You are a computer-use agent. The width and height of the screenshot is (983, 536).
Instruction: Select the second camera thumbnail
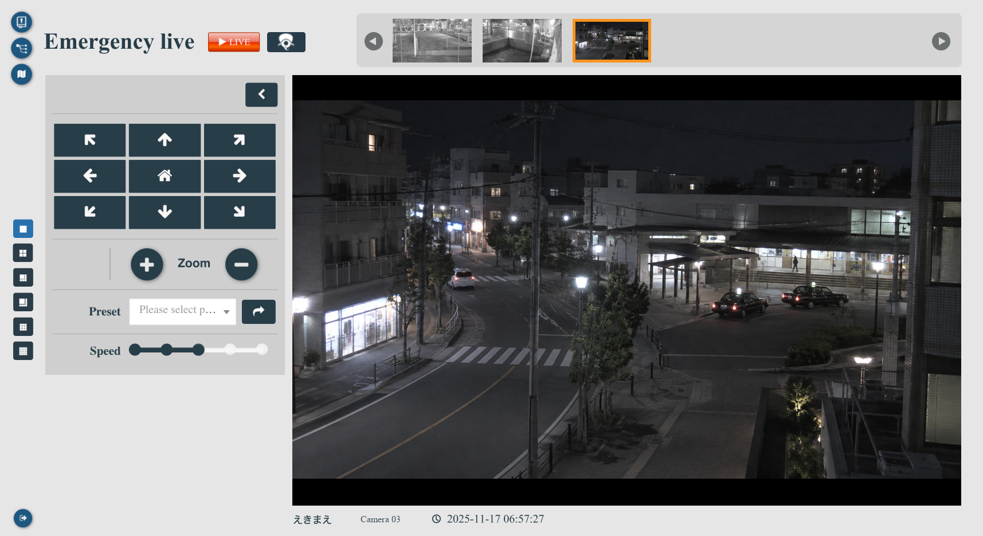click(522, 41)
